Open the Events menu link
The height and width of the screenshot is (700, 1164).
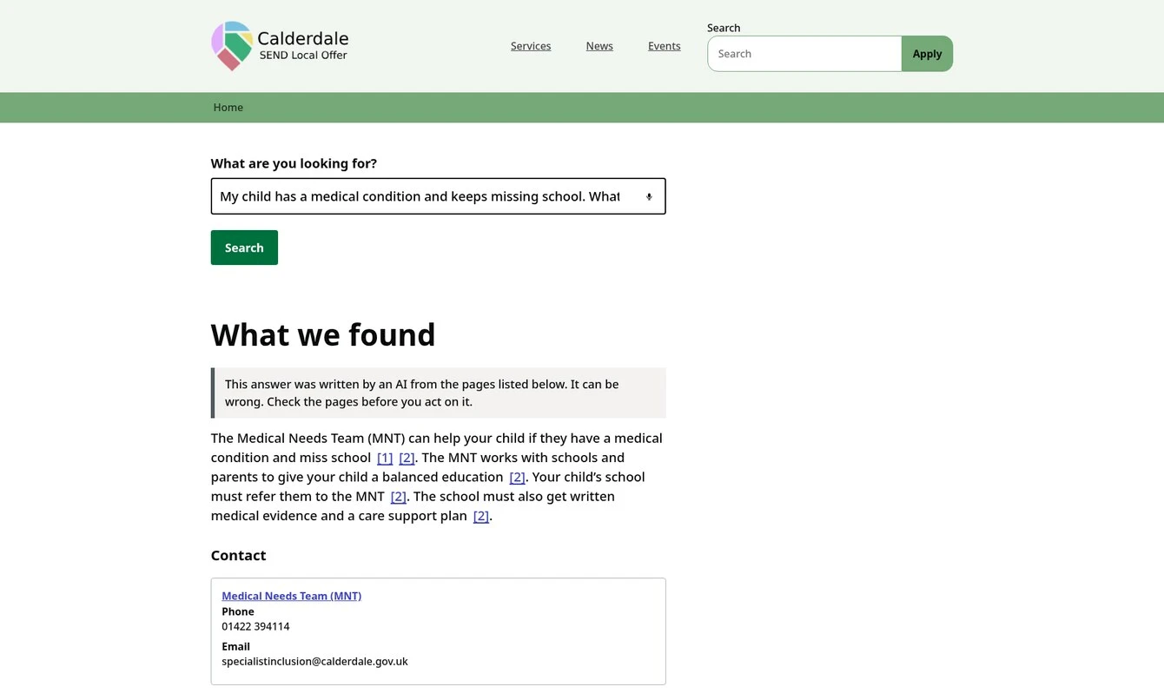click(665, 46)
